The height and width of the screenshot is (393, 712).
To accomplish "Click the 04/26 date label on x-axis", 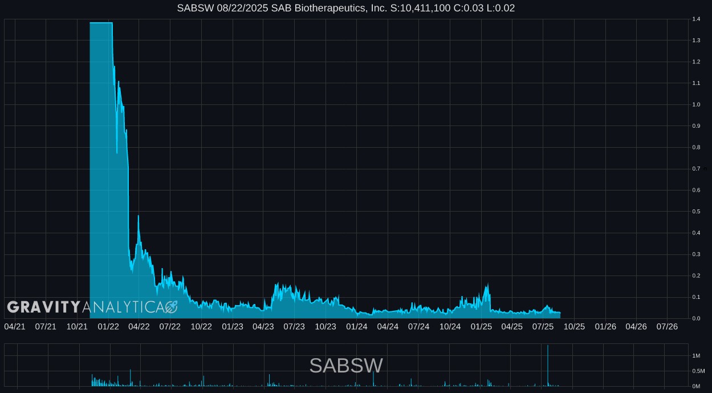I will [636, 326].
